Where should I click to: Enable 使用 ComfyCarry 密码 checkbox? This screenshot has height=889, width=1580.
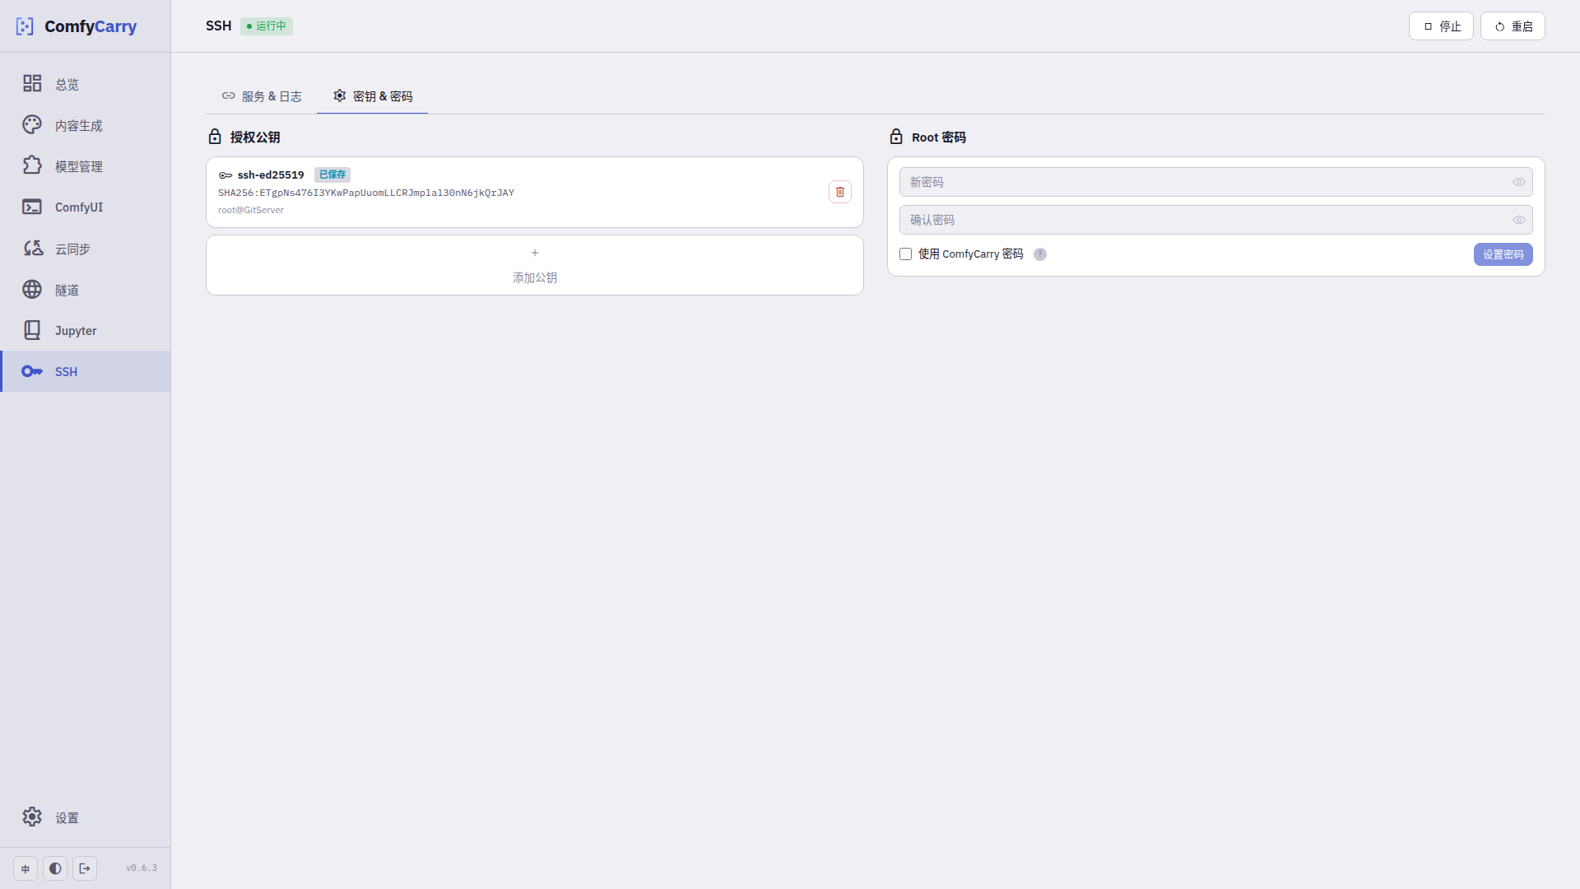click(906, 254)
